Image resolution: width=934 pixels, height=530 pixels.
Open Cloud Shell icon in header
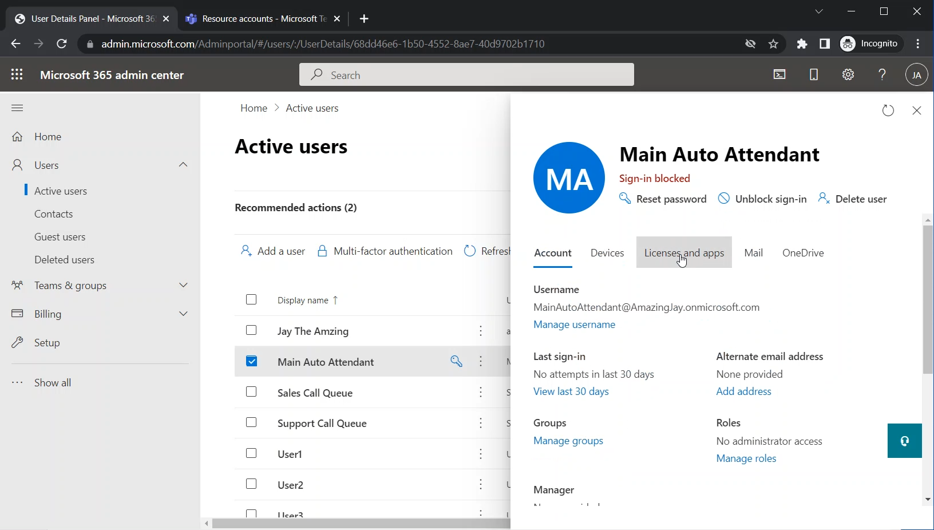pos(779,74)
